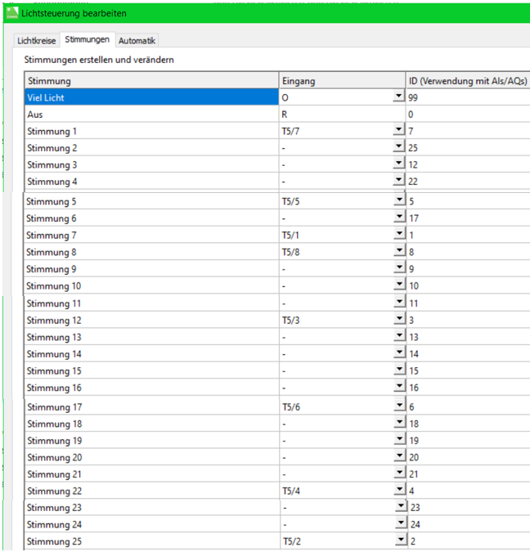Click the Stimmung 1 name cell
Viewport: 530px width, 552px height.
pyautogui.click(x=152, y=132)
